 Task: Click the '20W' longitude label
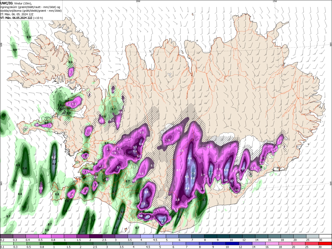(138, 1)
